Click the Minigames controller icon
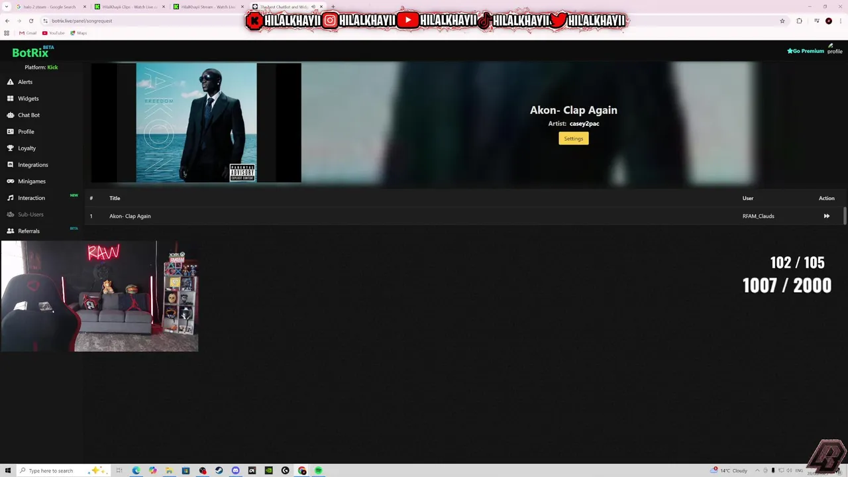This screenshot has width=848, height=477. pyautogui.click(x=11, y=182)
